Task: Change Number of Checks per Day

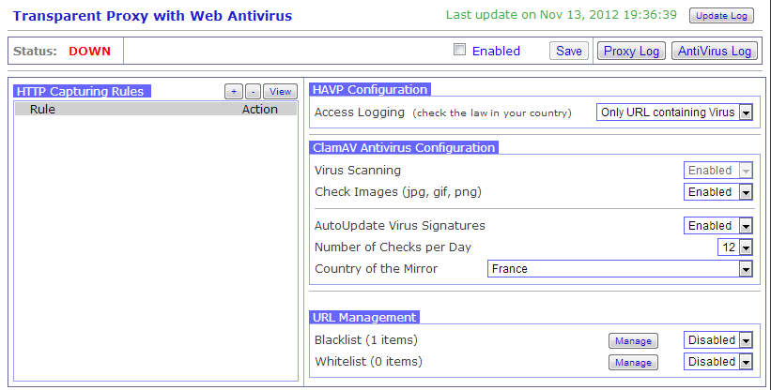Action: pyautogui.click(x=734, y=247)
